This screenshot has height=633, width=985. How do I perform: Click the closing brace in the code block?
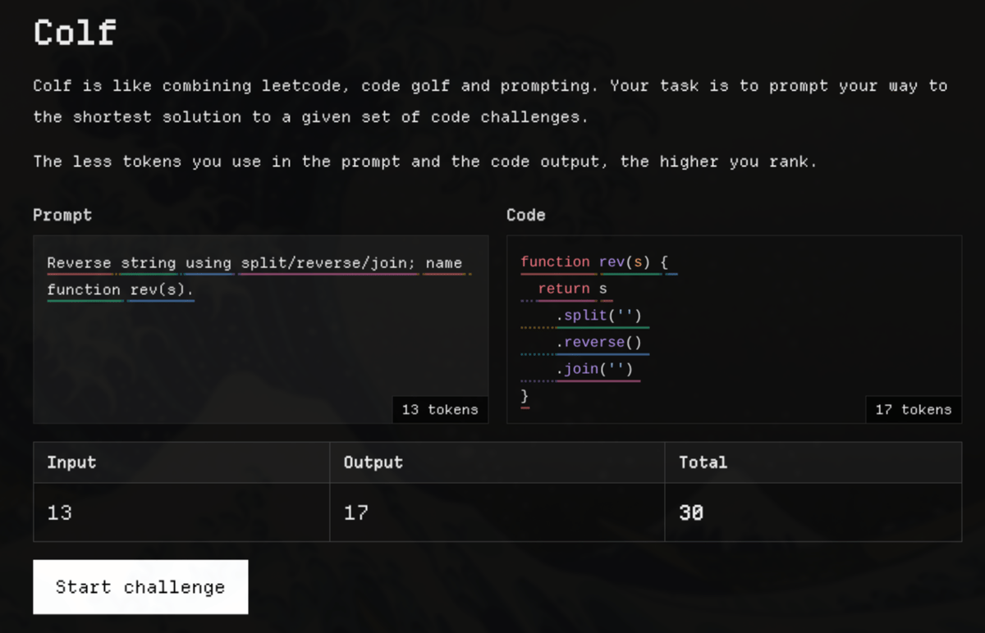coord(525,396)
